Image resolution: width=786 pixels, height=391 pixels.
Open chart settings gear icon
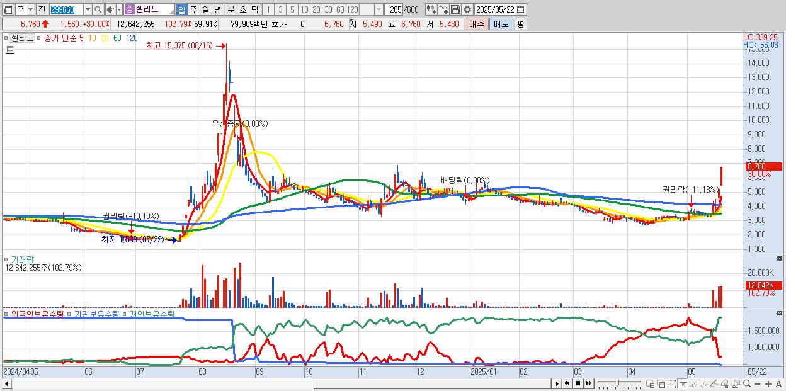[x=467, y=9]
